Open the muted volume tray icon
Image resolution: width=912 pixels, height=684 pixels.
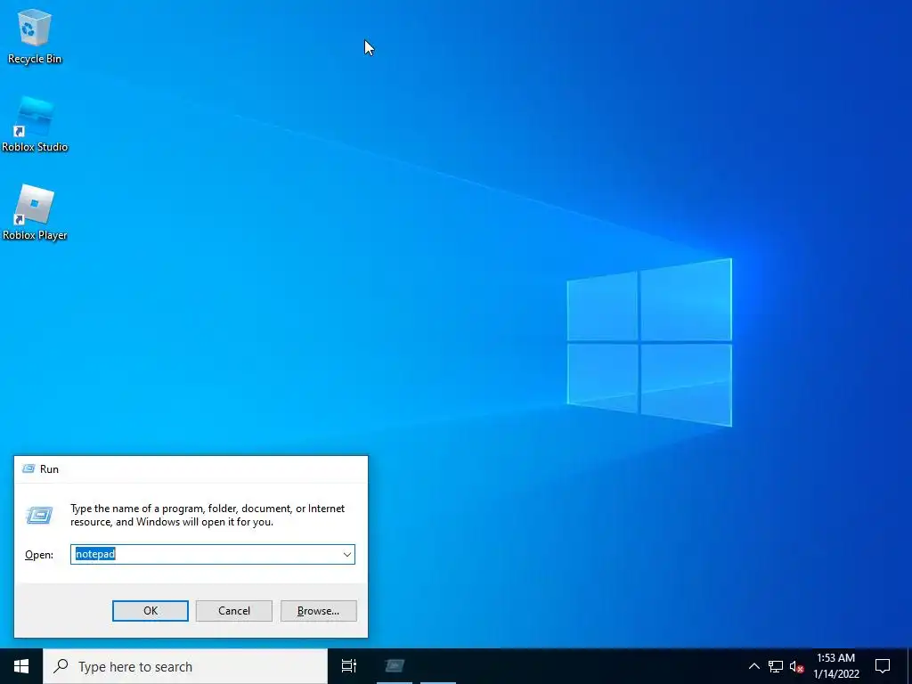(796, 666)
